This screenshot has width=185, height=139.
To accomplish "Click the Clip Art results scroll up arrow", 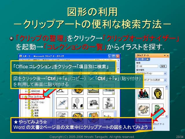I will click(x=166, y=87).
